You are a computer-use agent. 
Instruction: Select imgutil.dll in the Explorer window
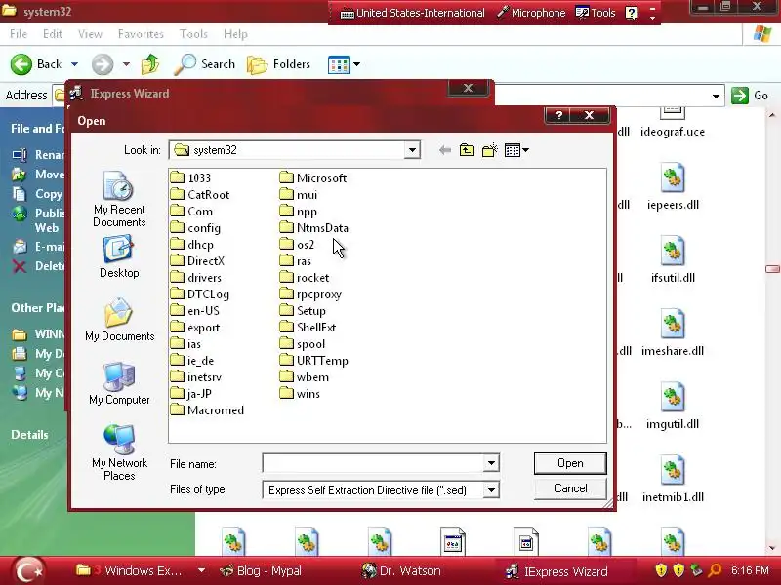[x=673, y=406]
